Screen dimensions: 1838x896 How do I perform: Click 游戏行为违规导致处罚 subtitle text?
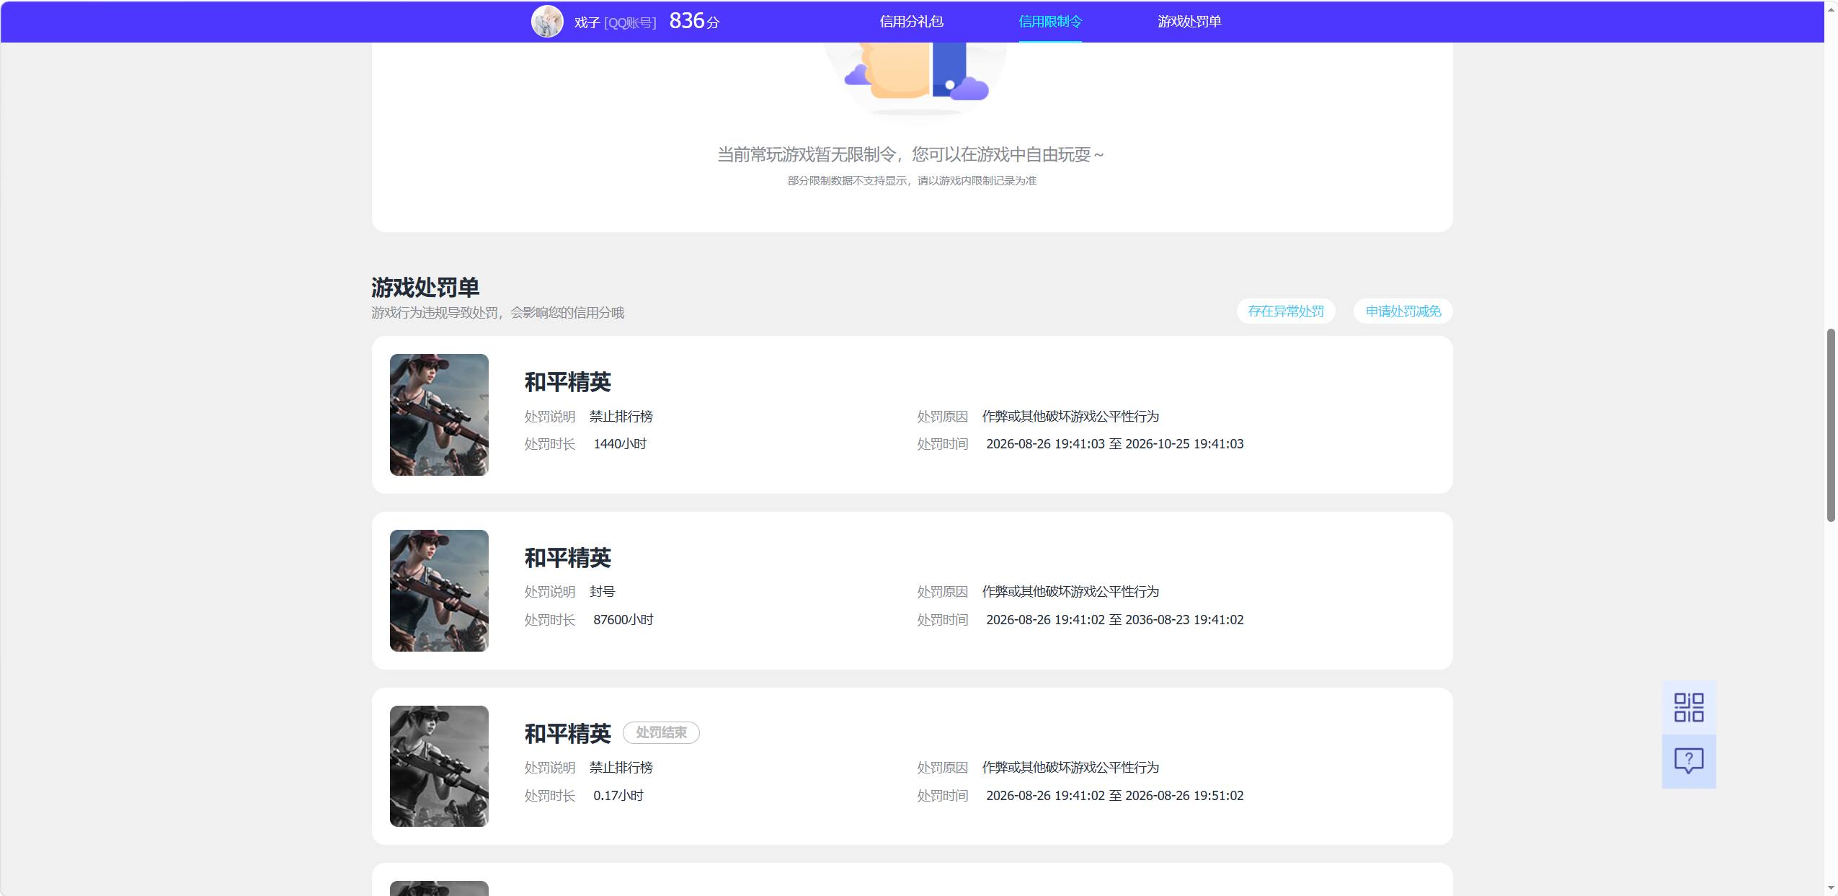(x=497, y=313)
